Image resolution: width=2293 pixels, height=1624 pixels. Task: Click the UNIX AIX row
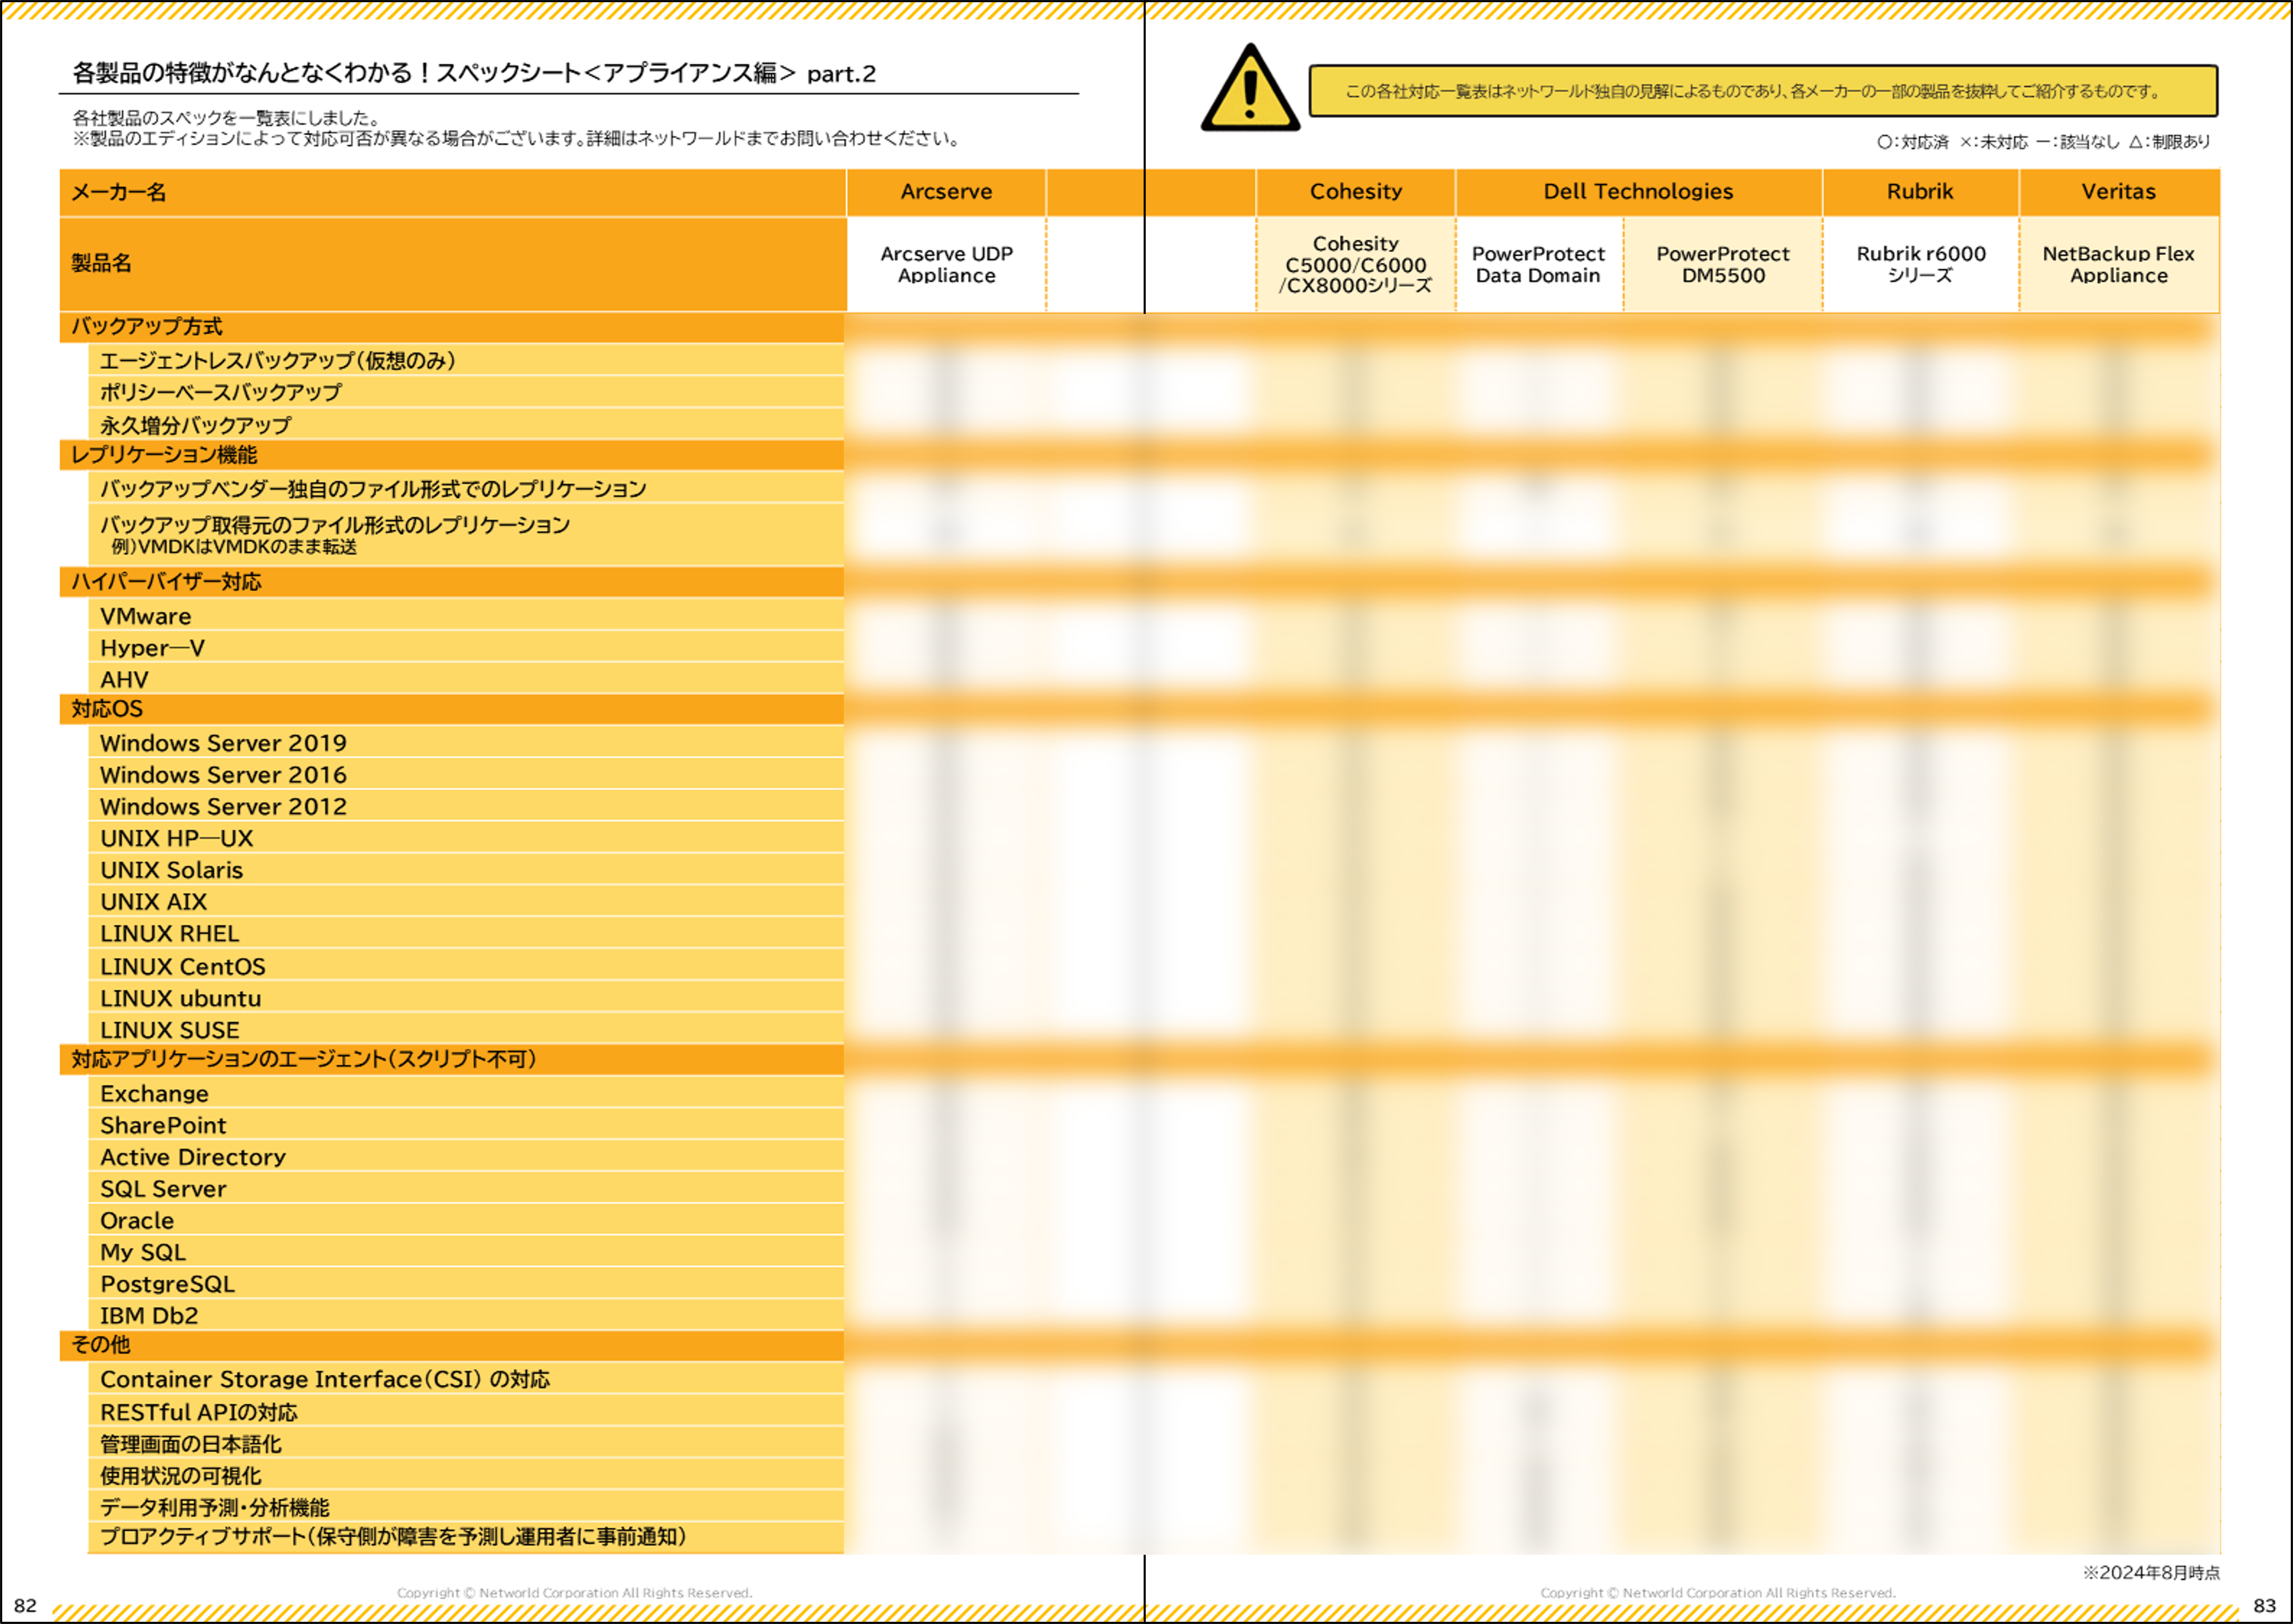(x=466, y=902)
